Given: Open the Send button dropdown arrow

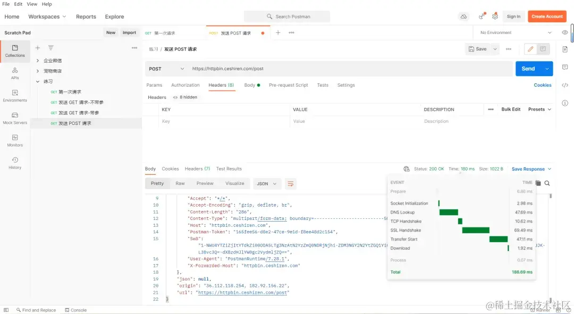Looking at the screenshot, I should click(547, 69).
